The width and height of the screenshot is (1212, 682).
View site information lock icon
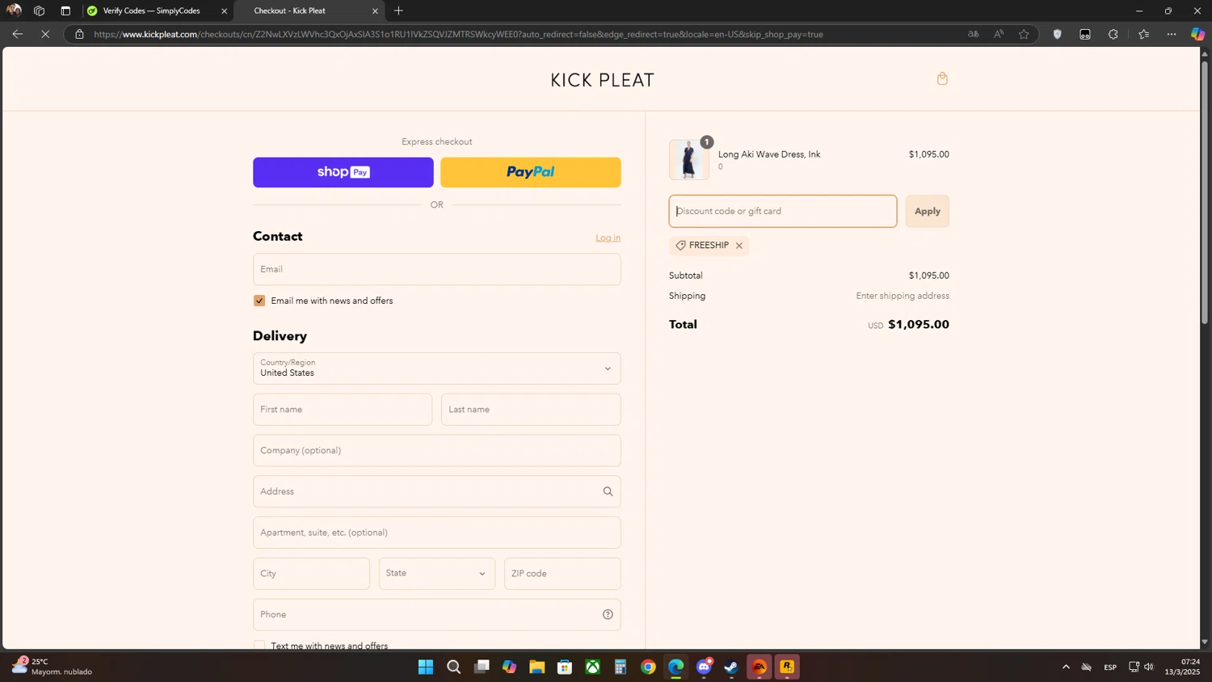(79, 34)
